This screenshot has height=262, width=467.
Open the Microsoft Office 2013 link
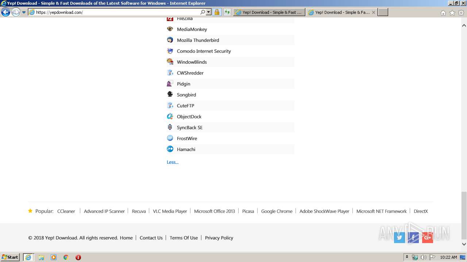point(215,211)
